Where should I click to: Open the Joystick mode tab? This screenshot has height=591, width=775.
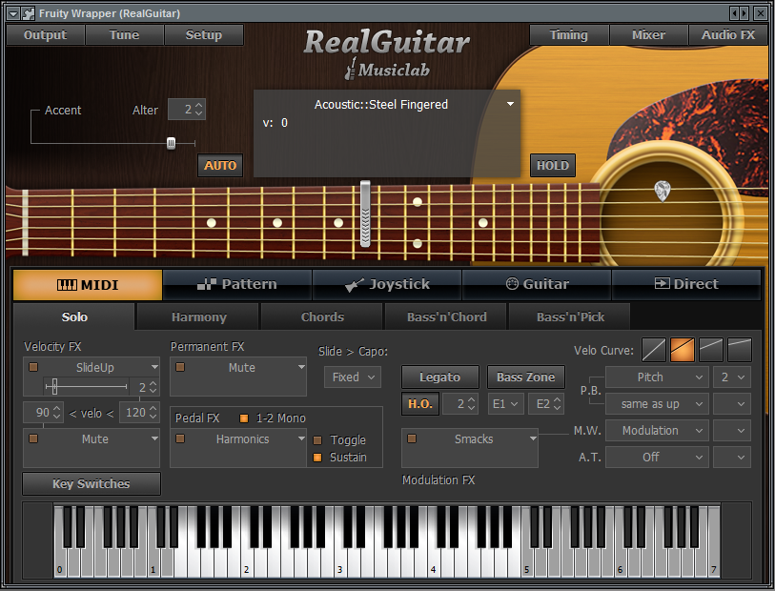pyautogui.click(x=387, y=284)
